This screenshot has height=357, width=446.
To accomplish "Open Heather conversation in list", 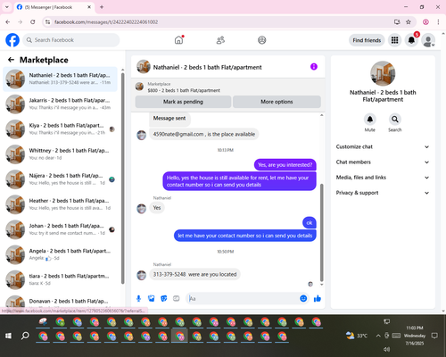I will [x=61, y=204].
